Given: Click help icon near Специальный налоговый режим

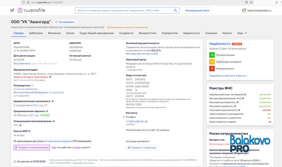Looking at the screenshot, I should pos(54,121).
